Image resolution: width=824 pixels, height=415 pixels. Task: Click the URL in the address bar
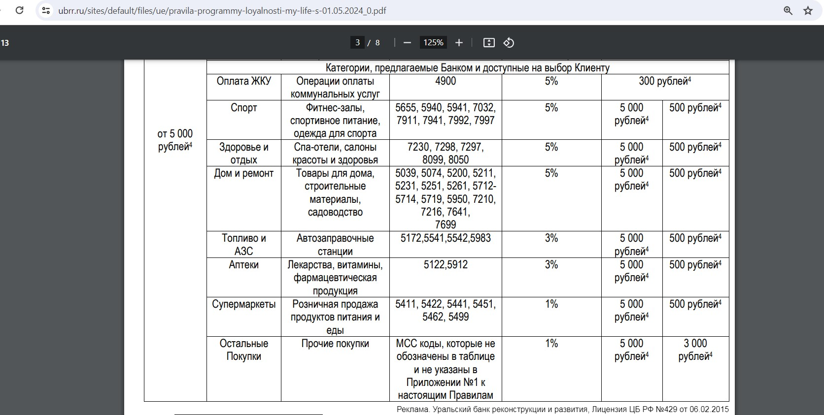pyautogui.click(x=222, y=10)
